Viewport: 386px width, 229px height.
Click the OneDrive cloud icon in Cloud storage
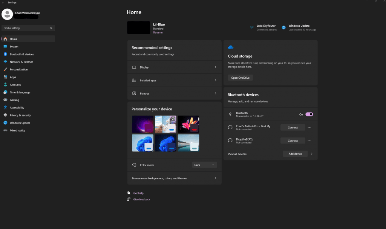[x=230, y=46]
